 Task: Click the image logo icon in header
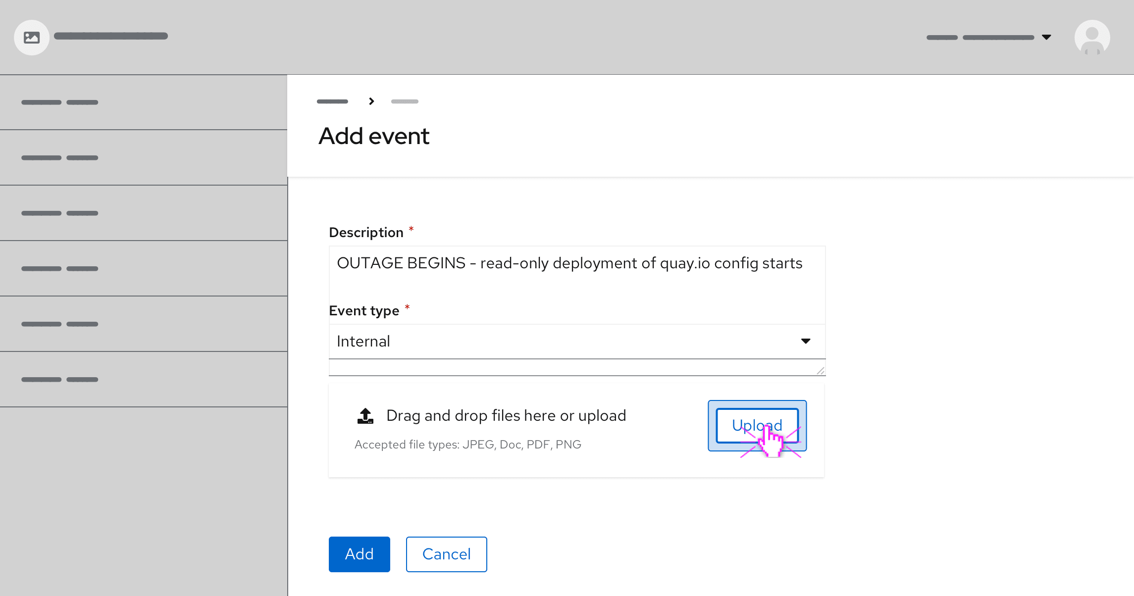(32, 38)
